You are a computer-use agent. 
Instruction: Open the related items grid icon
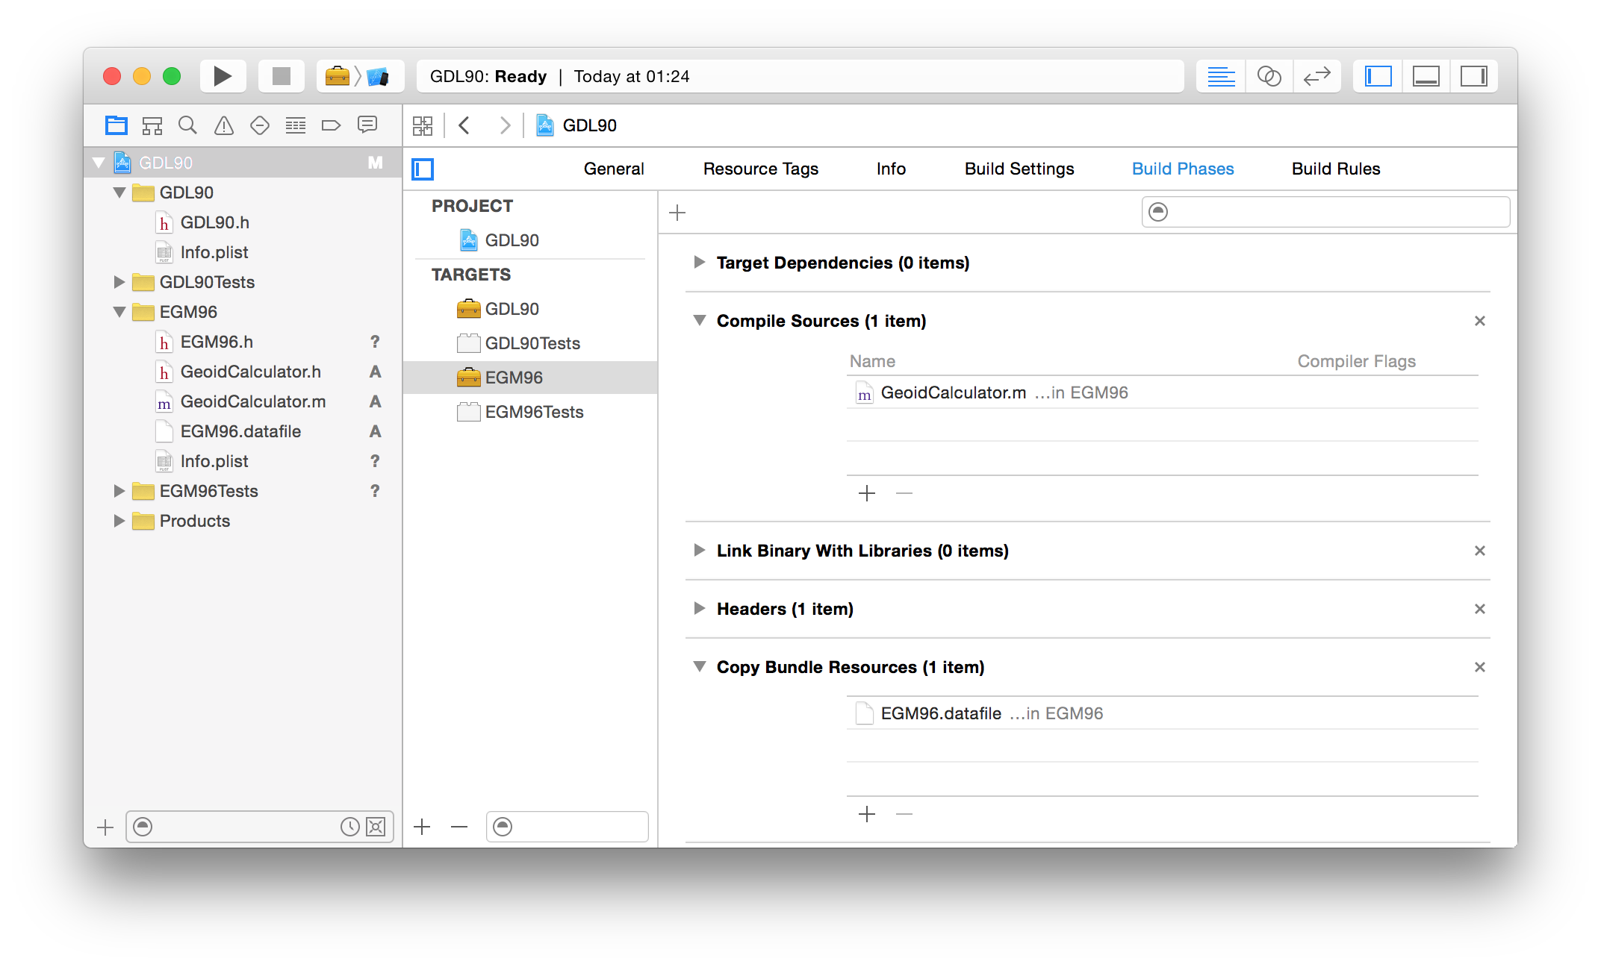423,125
